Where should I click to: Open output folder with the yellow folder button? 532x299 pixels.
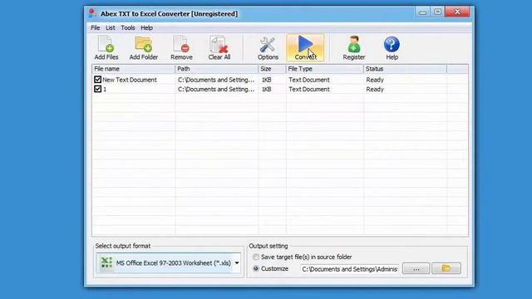pos(446,268)
